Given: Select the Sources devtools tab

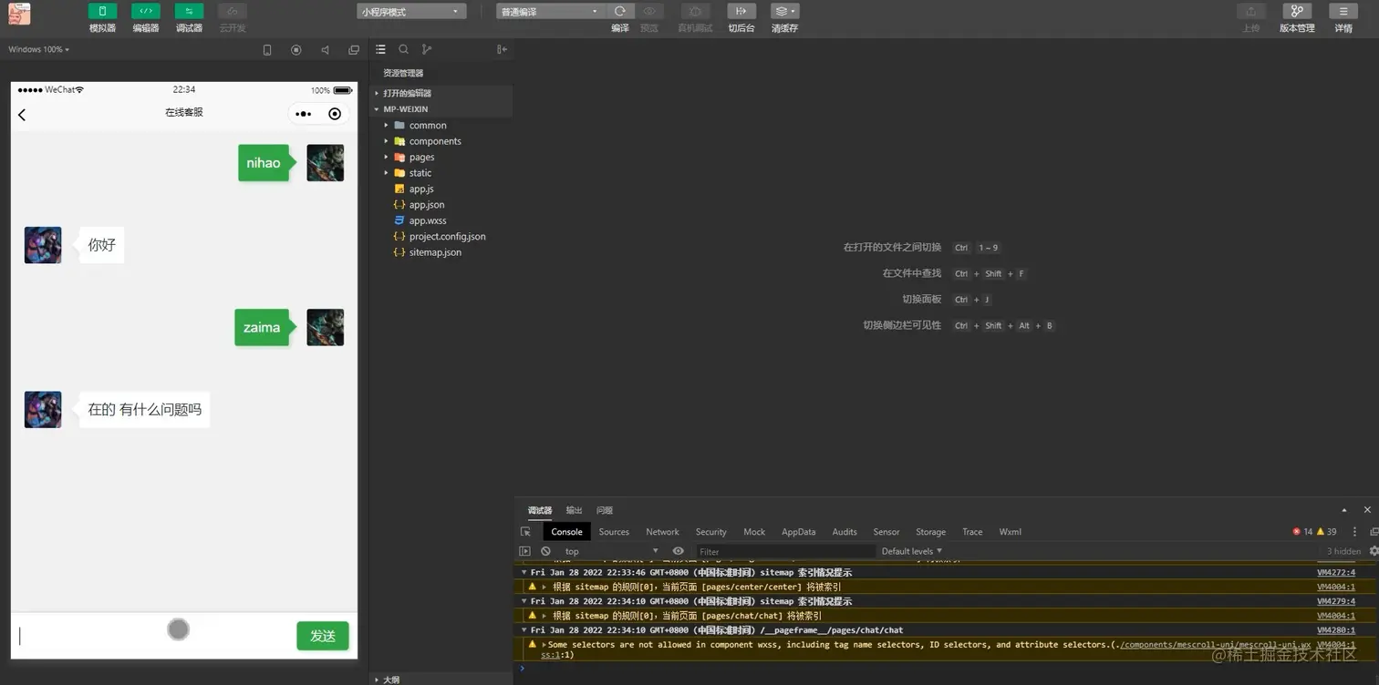Looking at the screenshot, I should coord(614,532).
